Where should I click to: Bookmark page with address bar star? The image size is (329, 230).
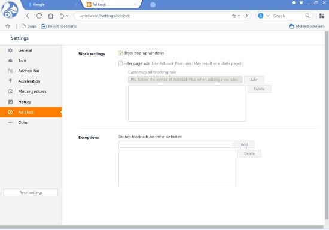click(234, 16)
